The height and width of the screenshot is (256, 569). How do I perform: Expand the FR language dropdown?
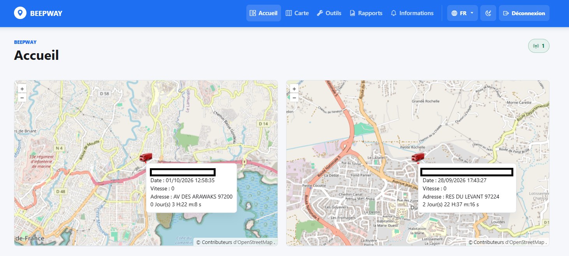(x=462, y=13)
